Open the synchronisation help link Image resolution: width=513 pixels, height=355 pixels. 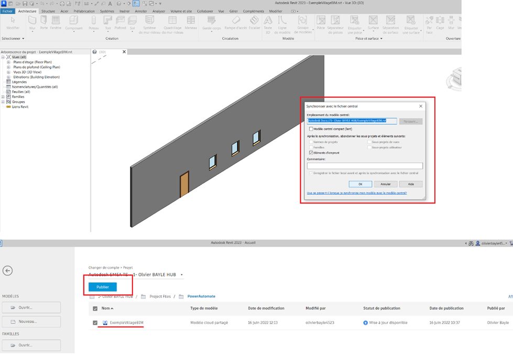(x=357, y=193)
